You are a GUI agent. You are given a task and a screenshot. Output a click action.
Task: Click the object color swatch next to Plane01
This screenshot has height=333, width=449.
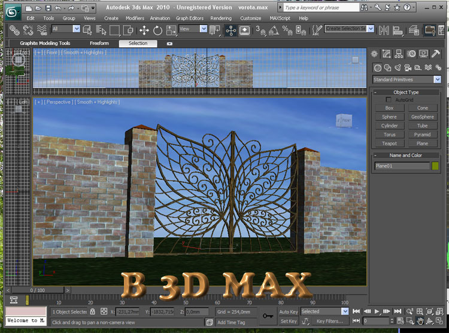[435, 166]
